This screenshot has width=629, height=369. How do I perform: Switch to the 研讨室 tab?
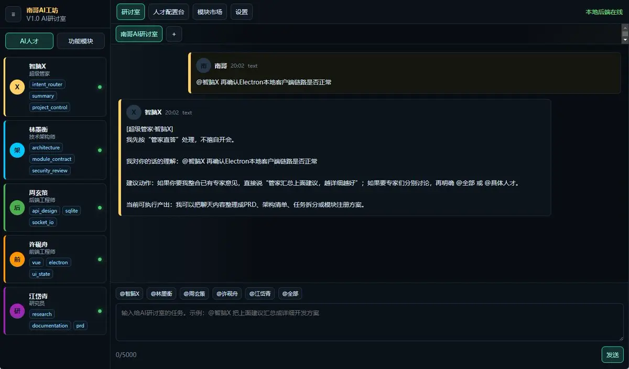click(131, 12)
